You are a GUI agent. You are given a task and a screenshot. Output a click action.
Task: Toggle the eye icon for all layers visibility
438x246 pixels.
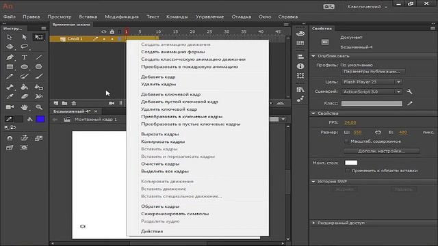(104, 32)
